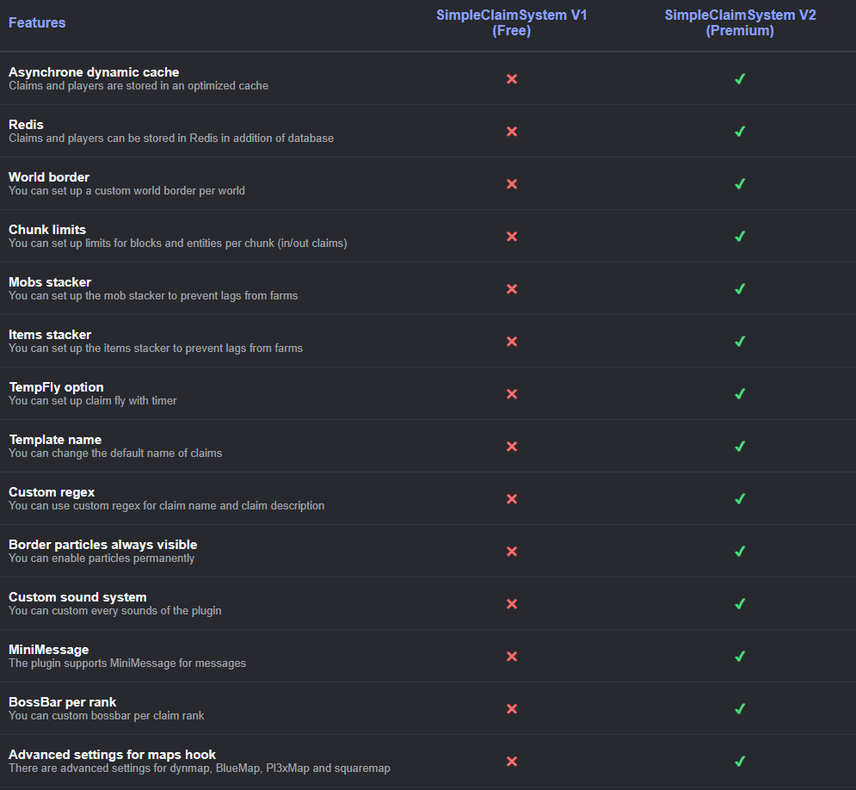856x790 pixels.
Task: Click the Custom sound system title
Action: [x=77, y=596]
